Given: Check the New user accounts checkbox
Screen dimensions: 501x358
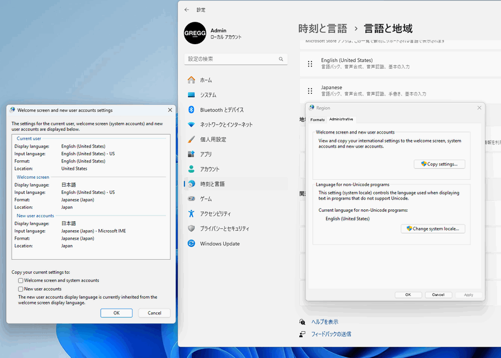Looking at the screenshot, I should click(21, 289).
